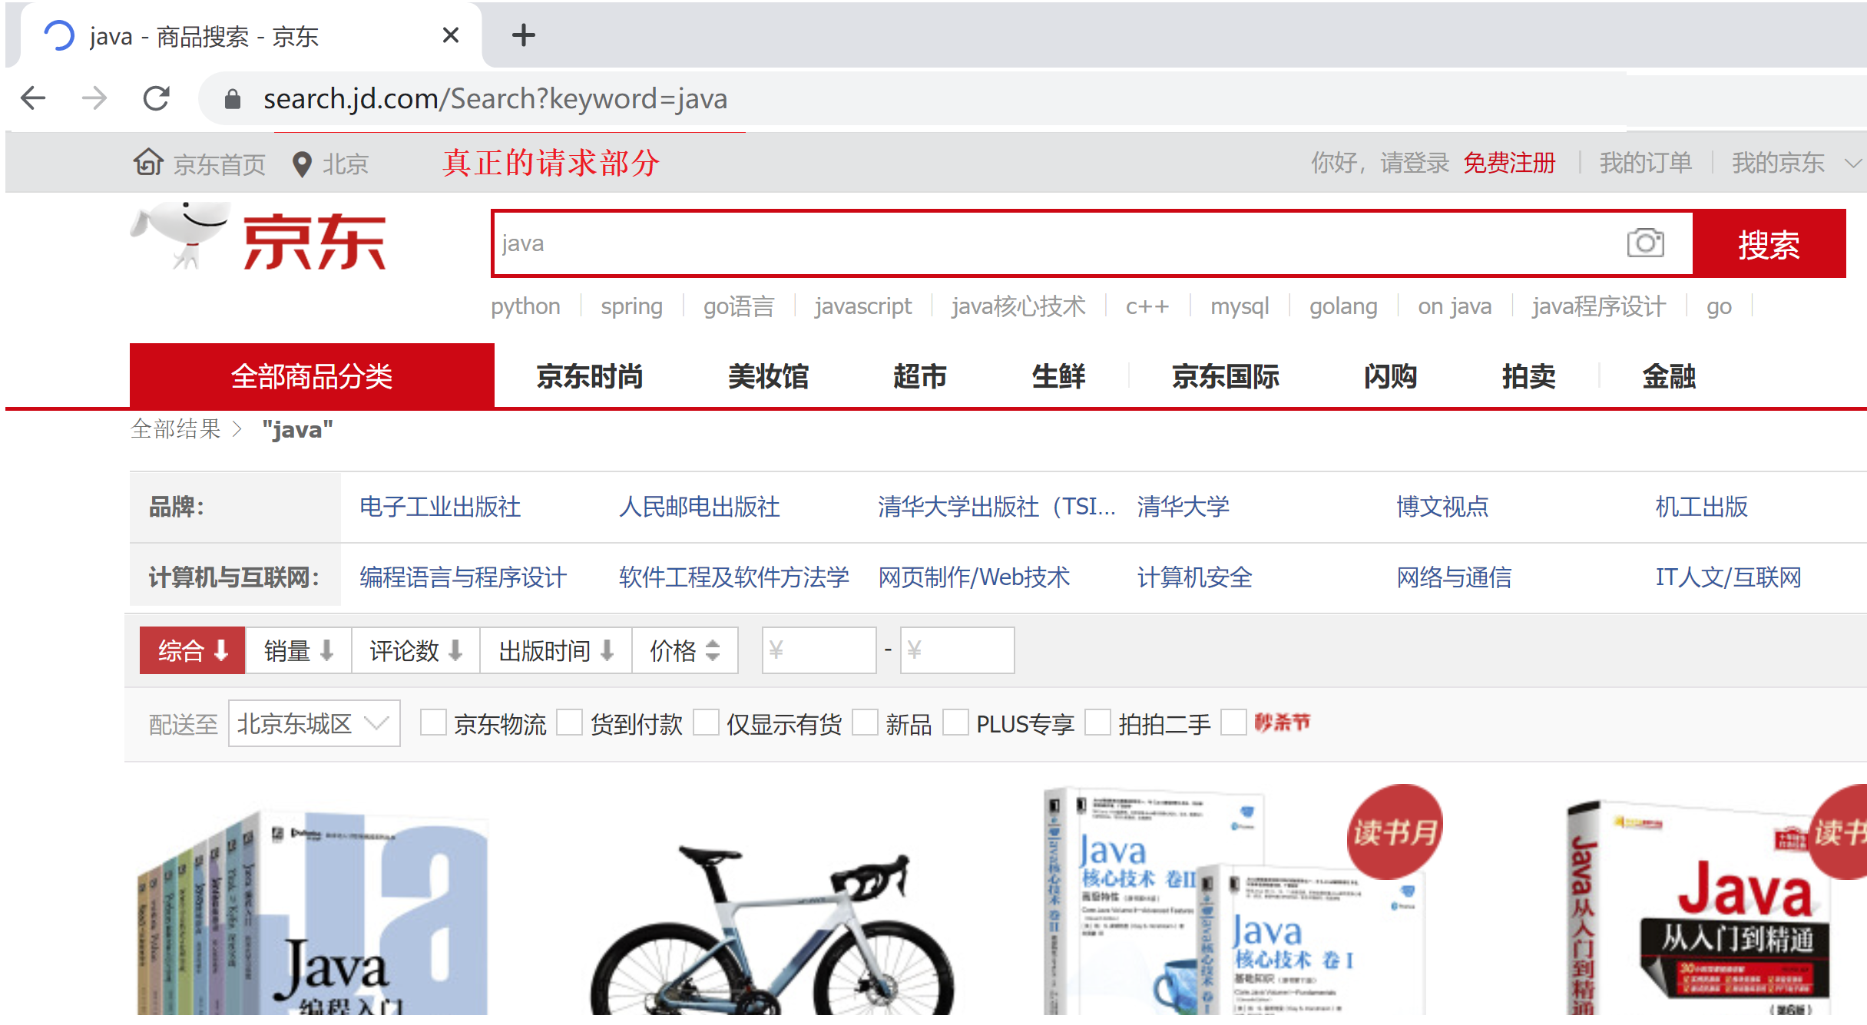The width and height of the screenshot is (1867, 1025).
Task: Click 你好，请登录 link
Action: pos(1379,163)
